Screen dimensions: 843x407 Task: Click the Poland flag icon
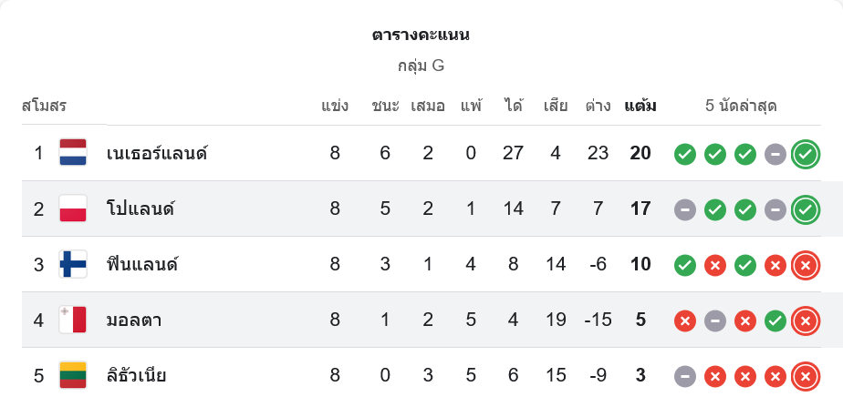pyautogui.click(x=73, y=209)
